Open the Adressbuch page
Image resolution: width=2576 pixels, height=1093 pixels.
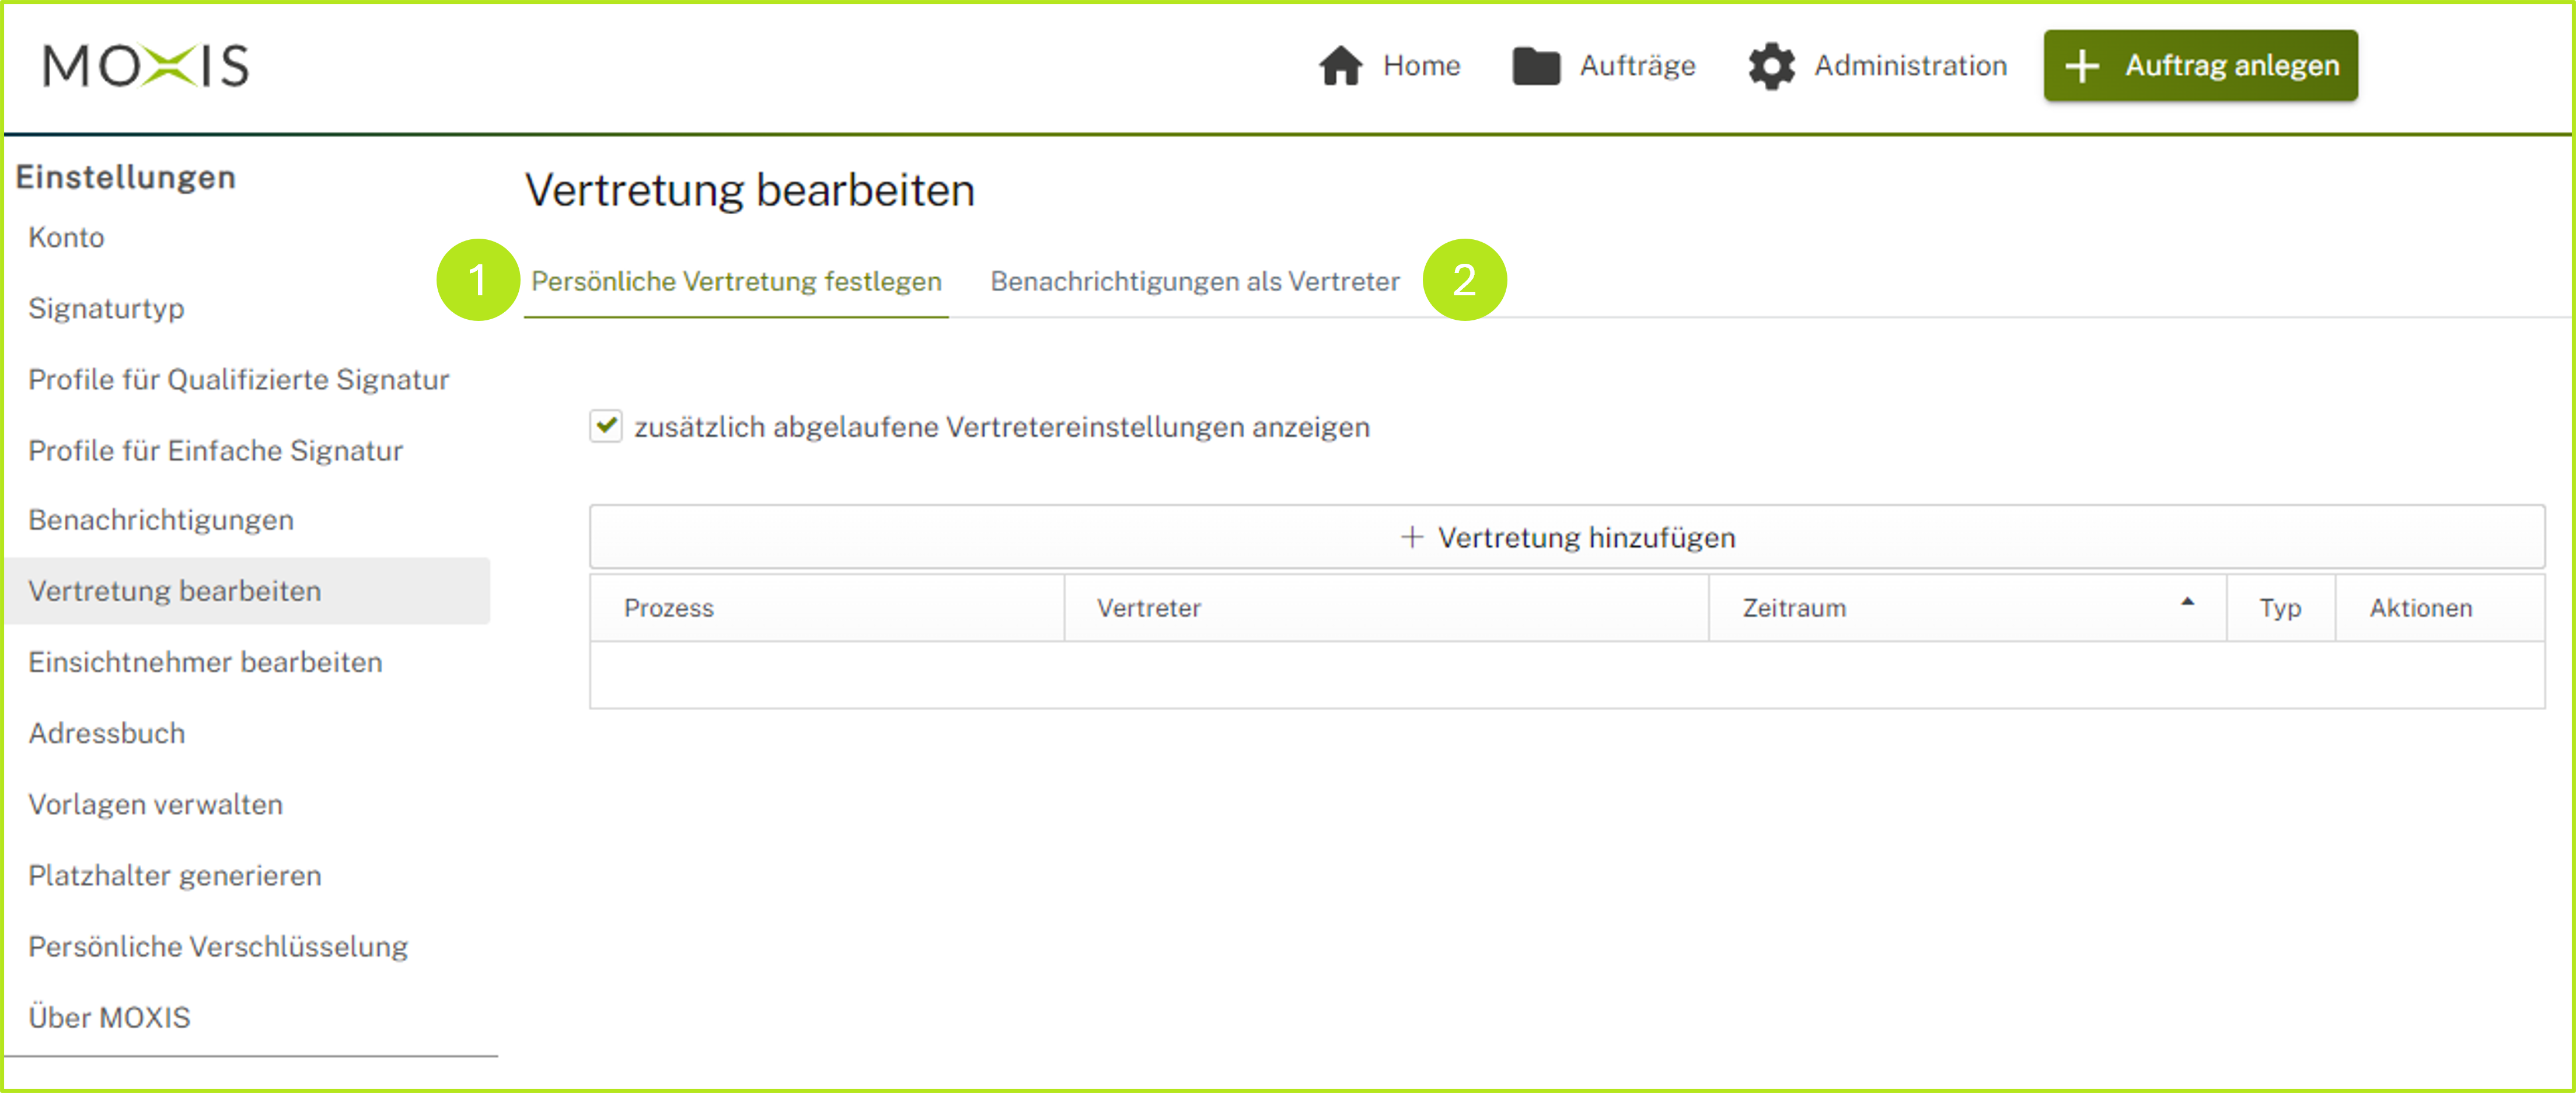tap(107, 733)
